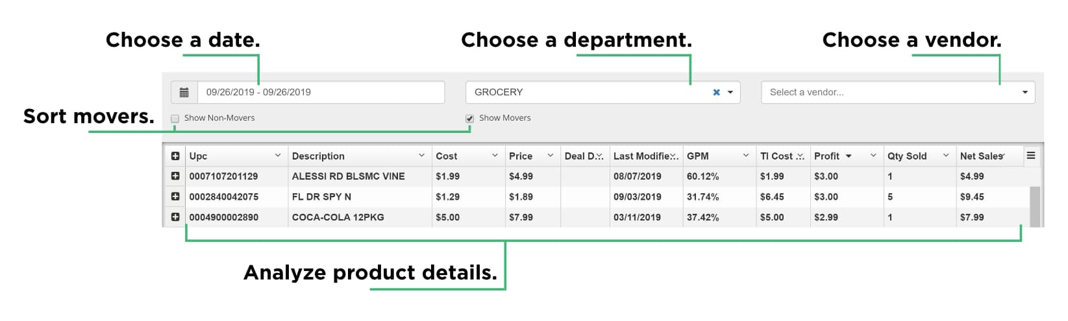Image resolution: width=1068 pixels, height=321 pixels.
Task: Expand the FL DR SPY N row
Action: click(x=175, y=196)
